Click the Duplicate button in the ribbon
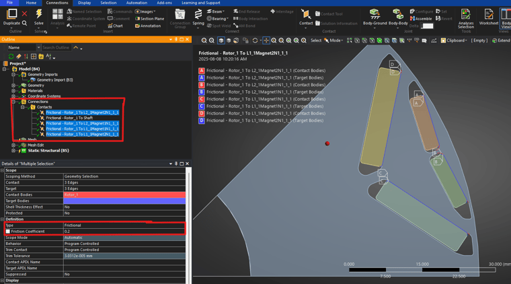 pyautogui.click(x=11, y=17)
